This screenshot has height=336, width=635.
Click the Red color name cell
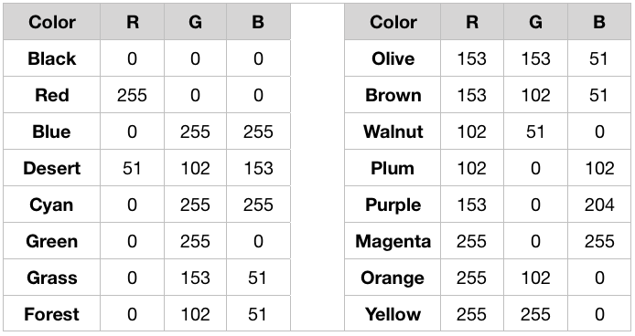coord(52,95)
